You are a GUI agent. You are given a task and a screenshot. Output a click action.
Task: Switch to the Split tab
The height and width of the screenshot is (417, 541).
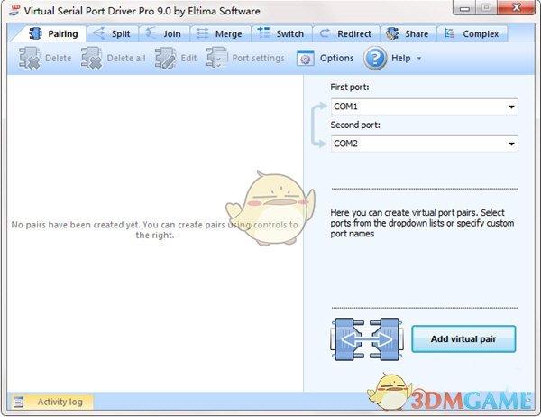click(113, 34)
